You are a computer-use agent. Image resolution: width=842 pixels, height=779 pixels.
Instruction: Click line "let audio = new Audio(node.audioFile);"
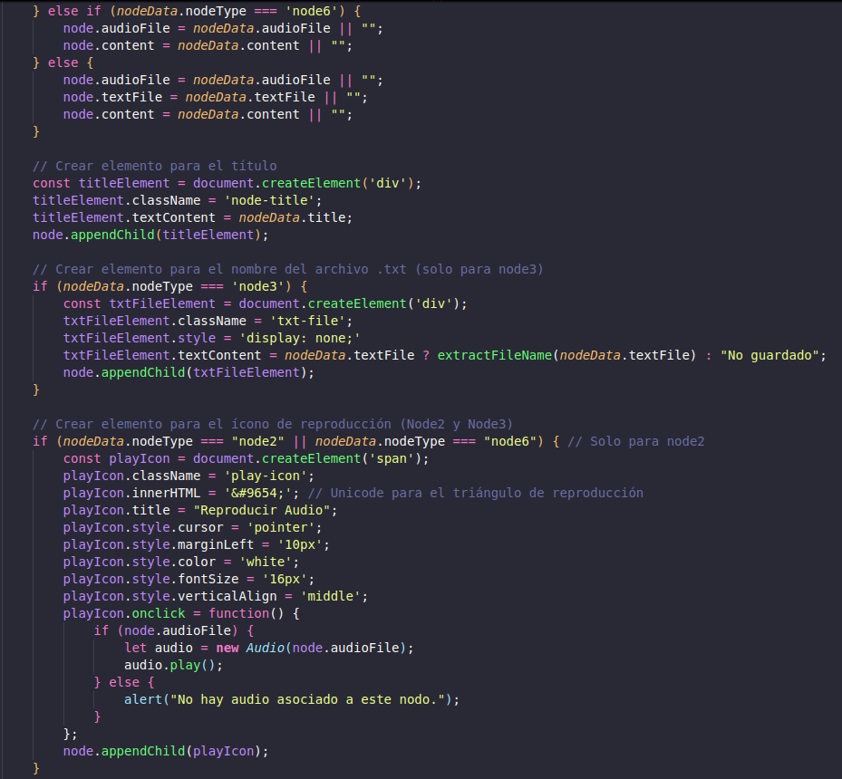click(x=269, y=648)
